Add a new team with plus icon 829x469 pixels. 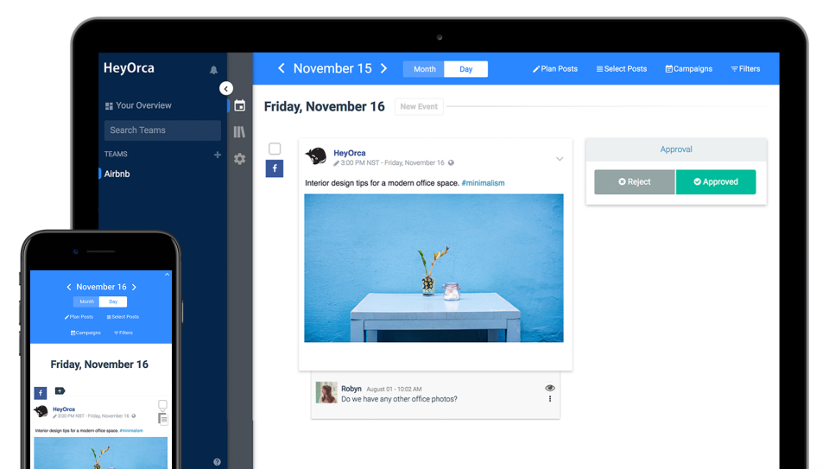click(218, 155)
